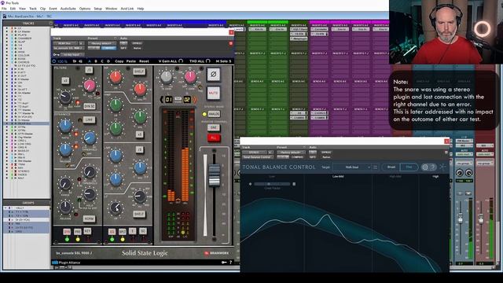
Task: Click the Plugin Alliance key icon
Action: point(224,263)
